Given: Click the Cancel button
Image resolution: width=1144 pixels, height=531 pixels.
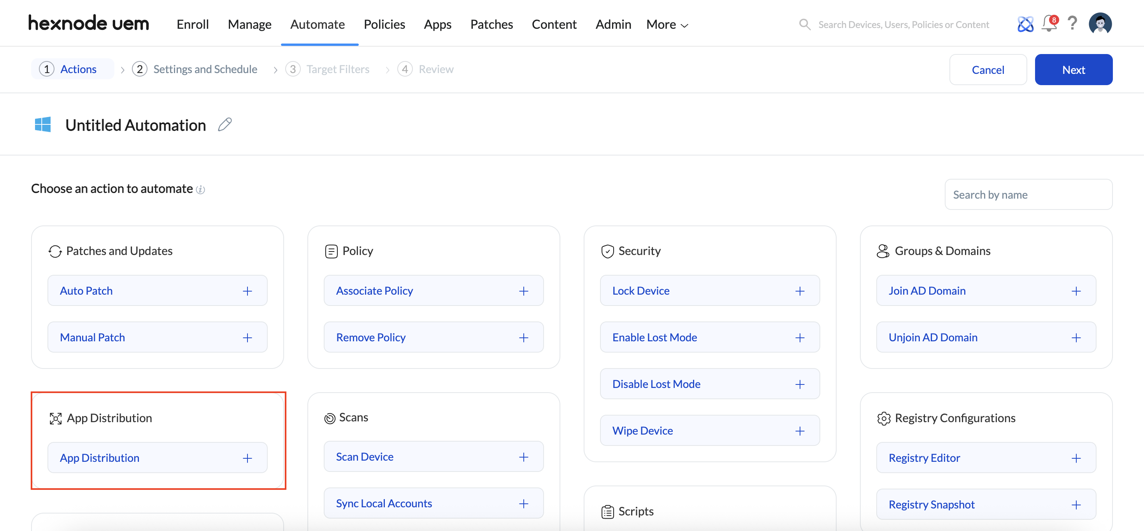Looking at the screenshot, I should click(x=987, y=70).
